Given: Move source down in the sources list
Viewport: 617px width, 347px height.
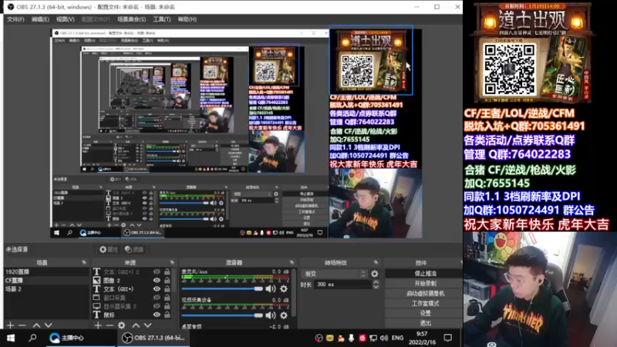Looking at the screenshot, I should pos(147,325).
